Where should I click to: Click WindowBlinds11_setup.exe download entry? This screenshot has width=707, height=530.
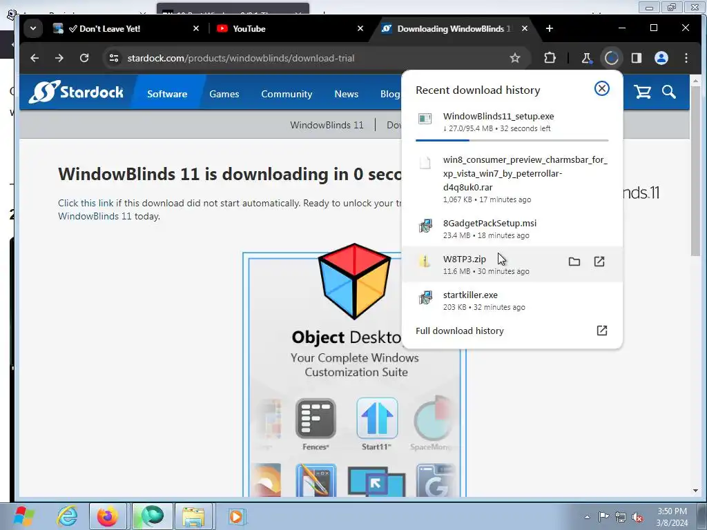(512, 121)
